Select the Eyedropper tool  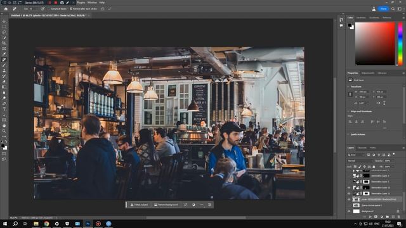pyautogui.click(x=4, y=54)
